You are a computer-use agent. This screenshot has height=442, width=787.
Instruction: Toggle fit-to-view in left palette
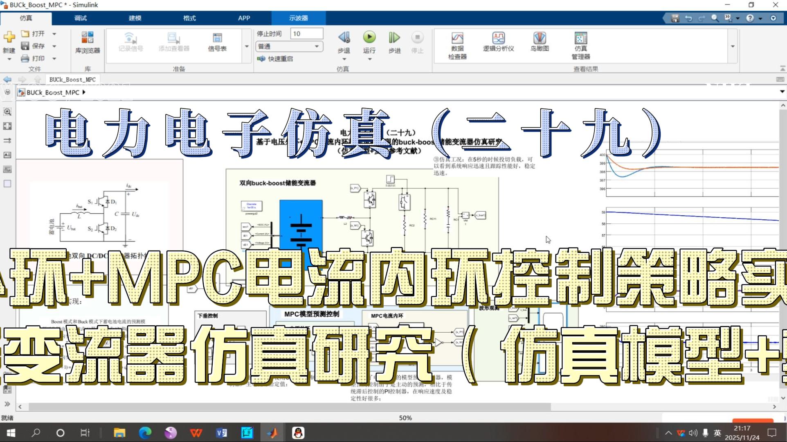(7, 126)
